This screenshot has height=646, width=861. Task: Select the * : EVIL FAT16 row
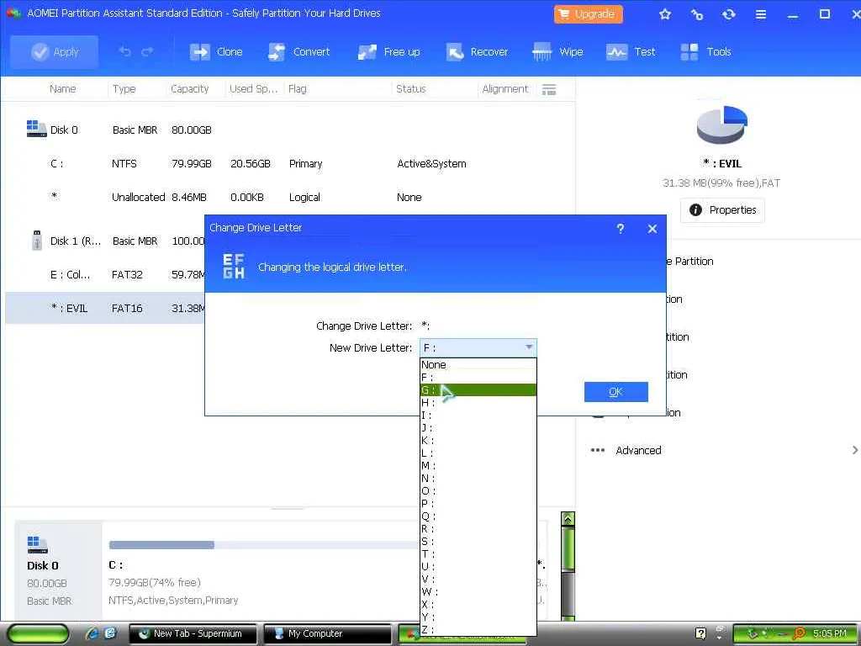click(x=104, y=308)
